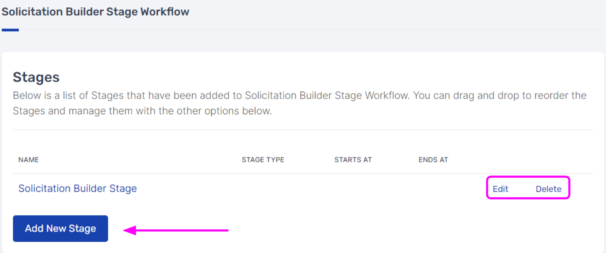Open the Solicitation Builder Stage link
606x253 pixels.
(x=78, y=188)
